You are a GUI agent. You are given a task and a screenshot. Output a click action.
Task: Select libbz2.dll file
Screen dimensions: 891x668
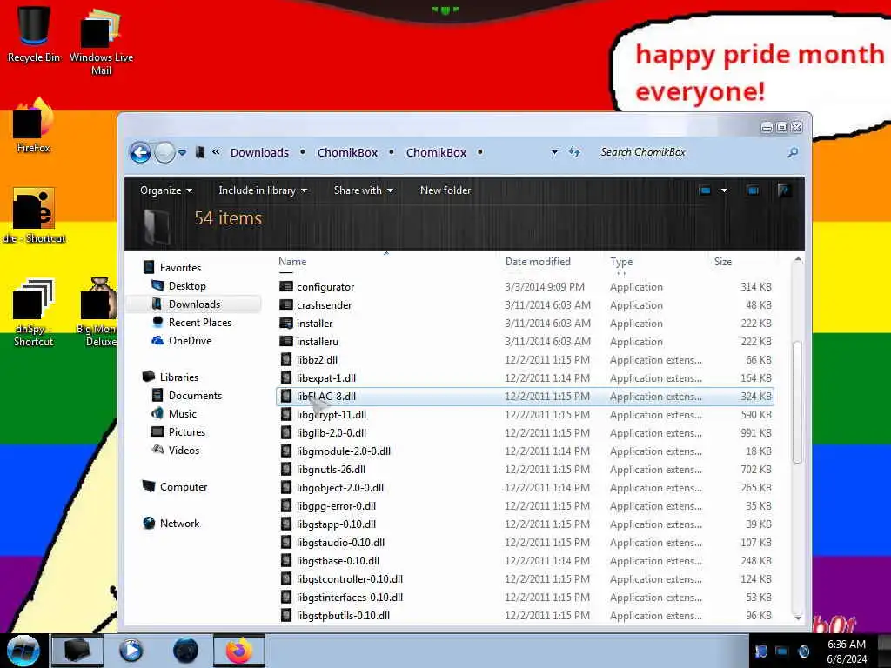pos(525,359)
